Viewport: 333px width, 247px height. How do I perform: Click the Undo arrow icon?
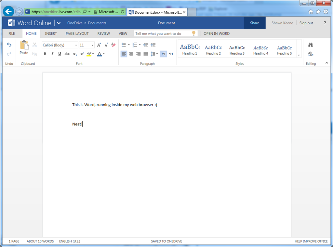click(x=9, y=45)
